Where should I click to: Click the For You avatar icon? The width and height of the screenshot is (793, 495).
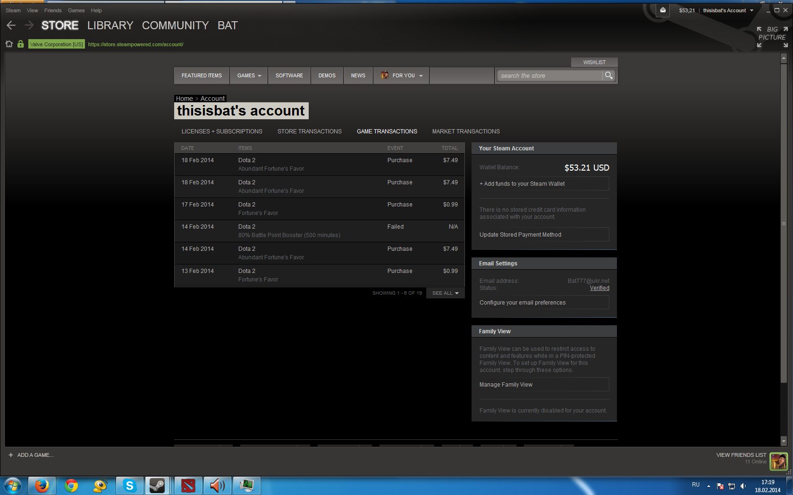[x=385, y=75]
